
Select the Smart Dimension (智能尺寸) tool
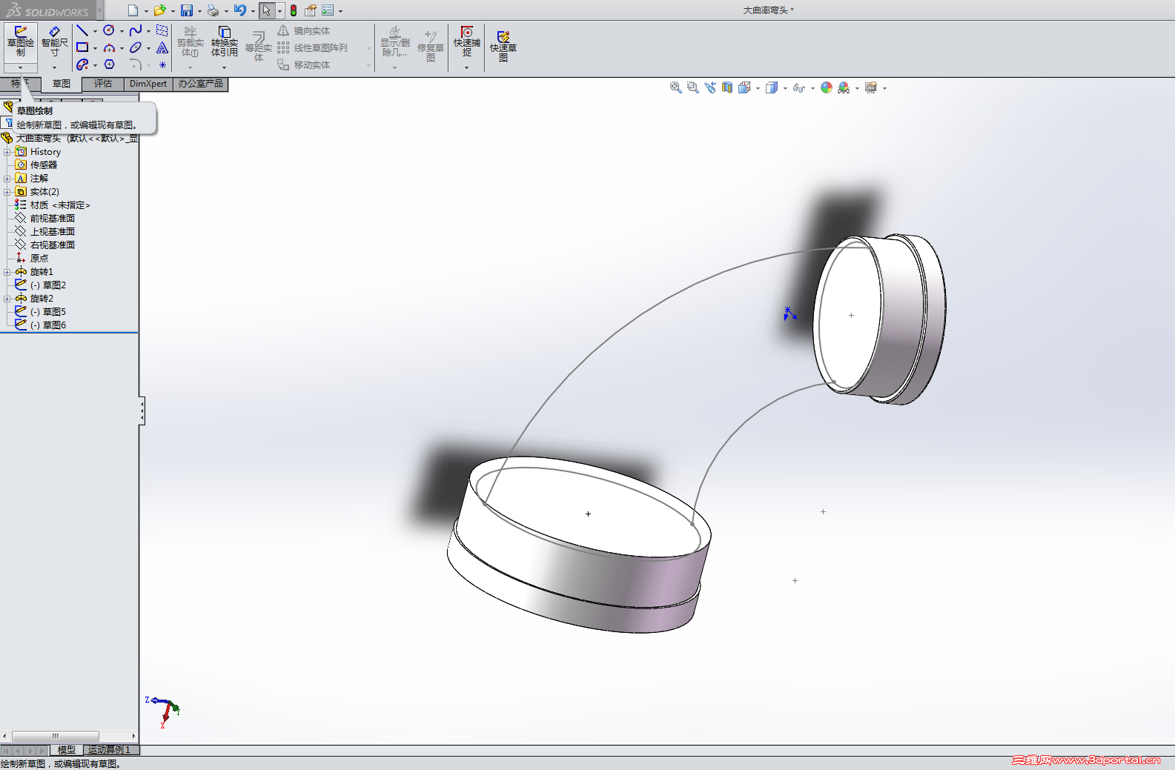click(54, 42)
